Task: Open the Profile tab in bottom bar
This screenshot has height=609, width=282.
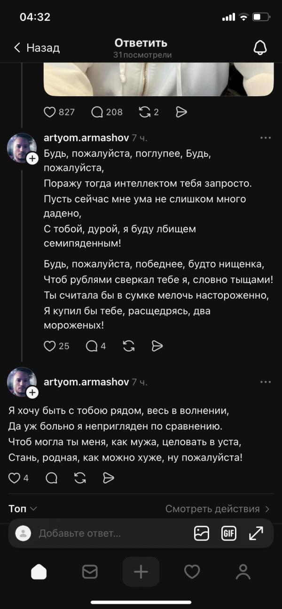Action: click(243, 571)
